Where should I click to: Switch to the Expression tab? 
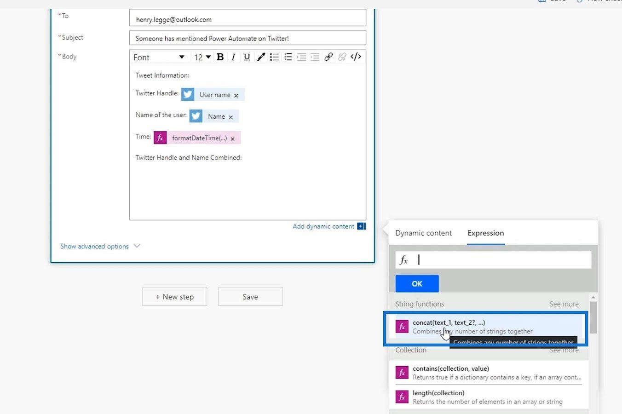coord(486,233)
